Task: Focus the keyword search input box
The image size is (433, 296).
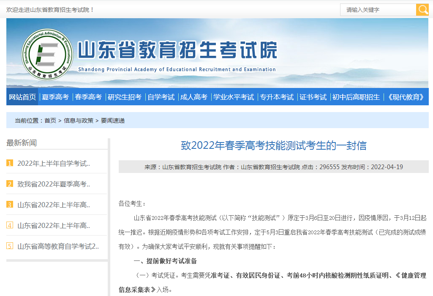Action: (x=378, y=10)
